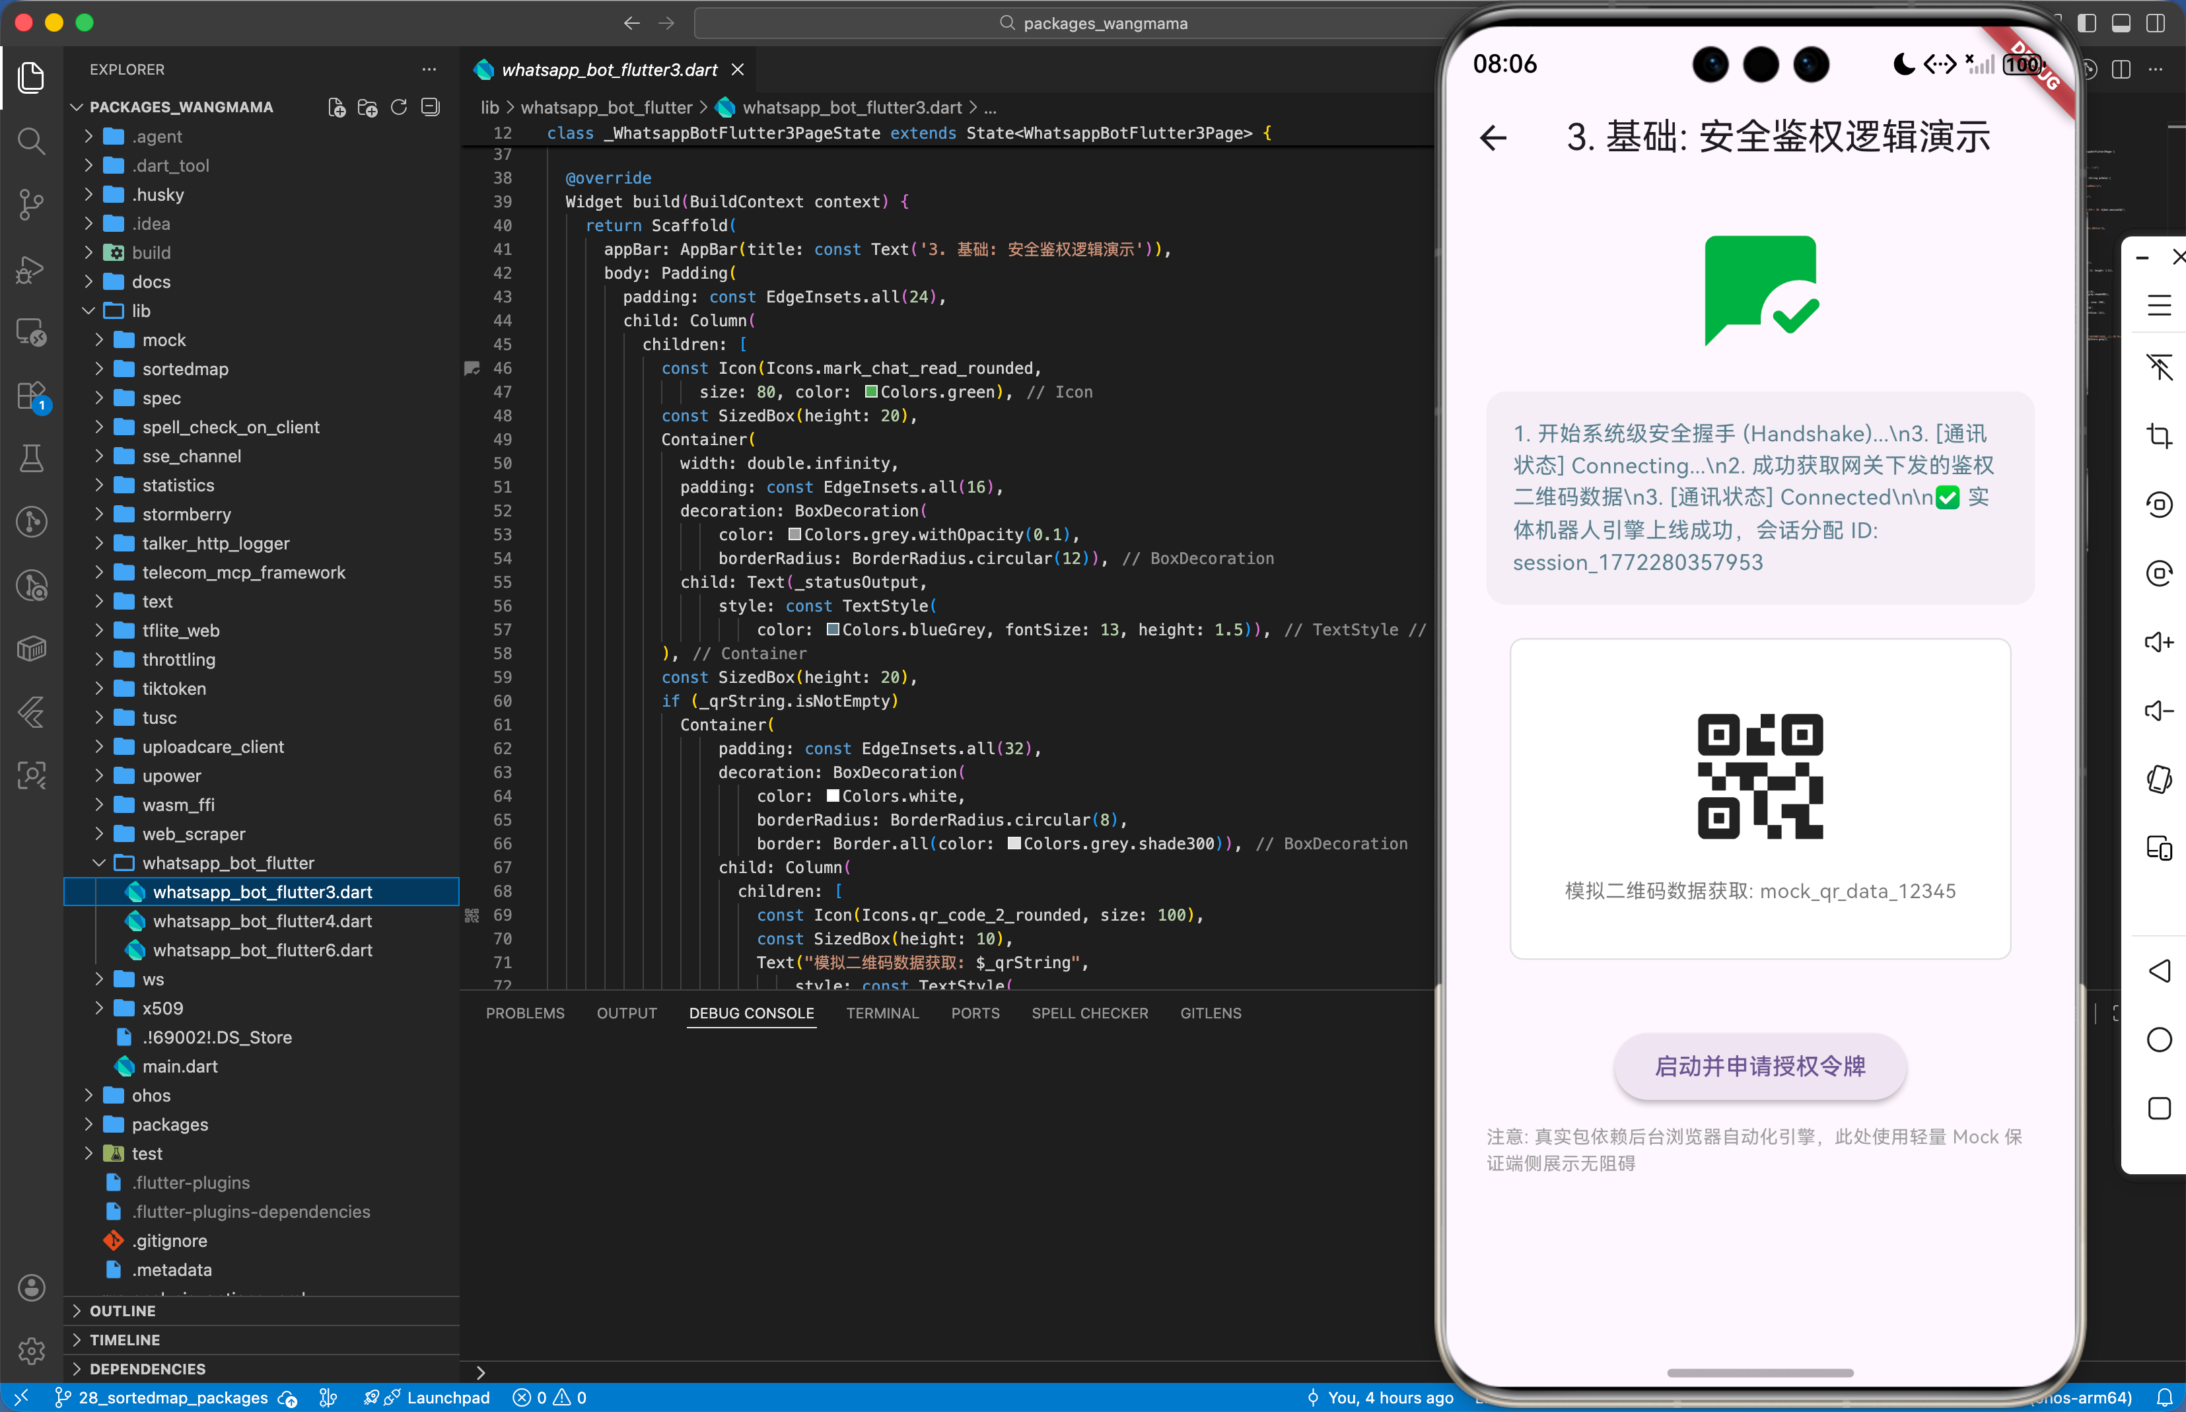This screenshot has width=2186, height=1412.
Task: Open the Source Control view
Action: tap(31, 205)
